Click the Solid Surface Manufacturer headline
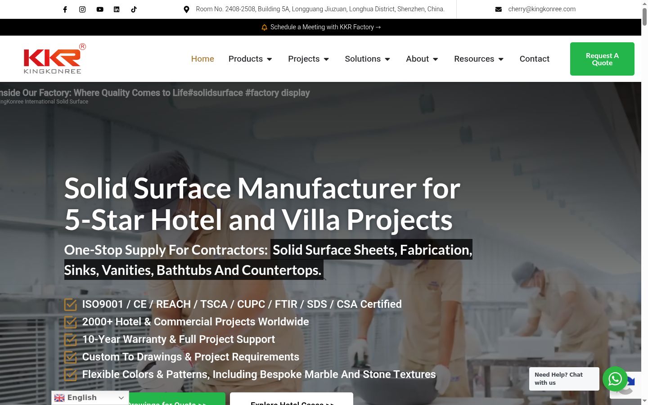Screen dimensions: 648x405 coord(262,204)
